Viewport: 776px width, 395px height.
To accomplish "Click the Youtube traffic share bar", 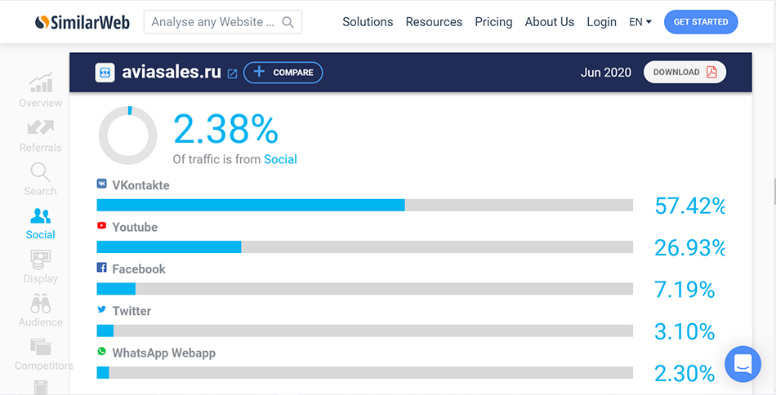I will (365, 247).
